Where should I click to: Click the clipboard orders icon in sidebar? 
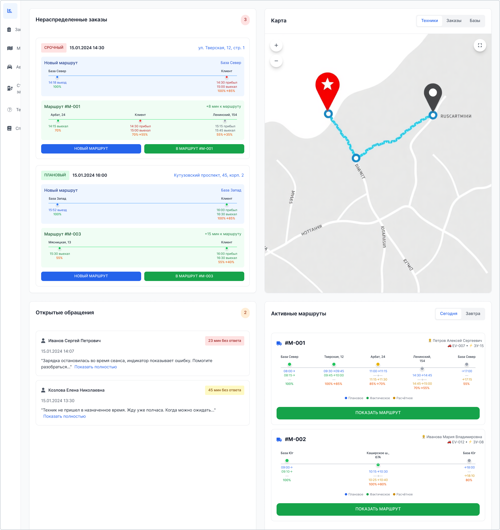click(x=9, y=30)
